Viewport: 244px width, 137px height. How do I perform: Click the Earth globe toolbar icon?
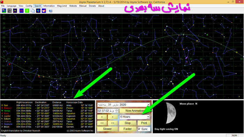(x=38, y=11)
